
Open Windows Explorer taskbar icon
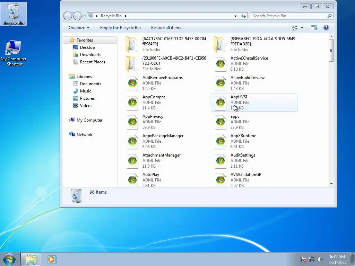[31, 259]
